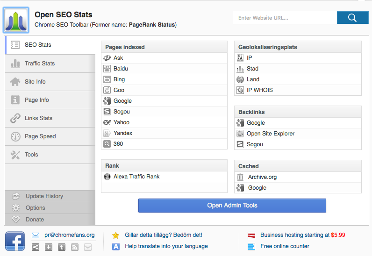372x256 pixels.
Task: Click the Open Admin Tools button
Action: 232,206
